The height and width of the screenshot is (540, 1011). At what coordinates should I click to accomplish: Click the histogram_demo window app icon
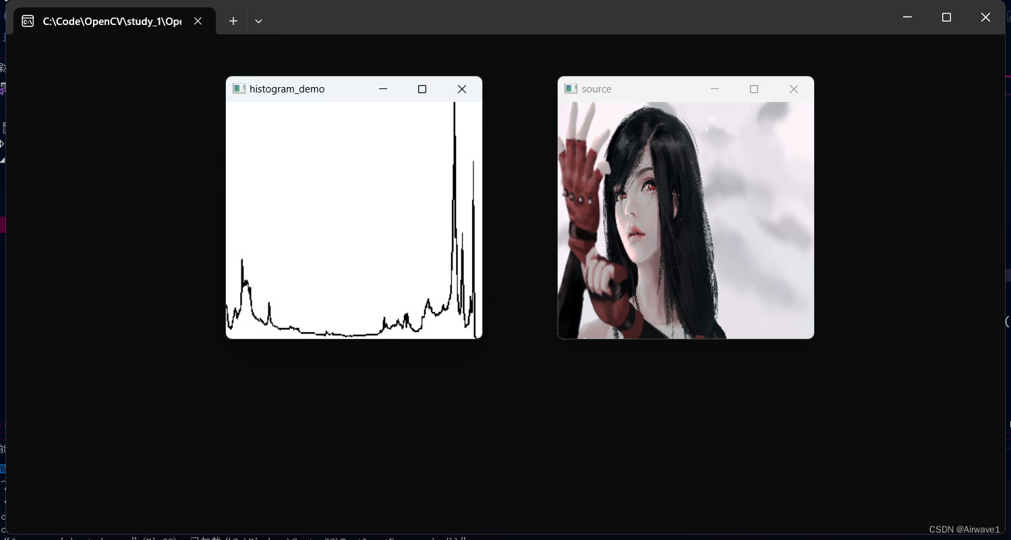[x=239, y=89]
